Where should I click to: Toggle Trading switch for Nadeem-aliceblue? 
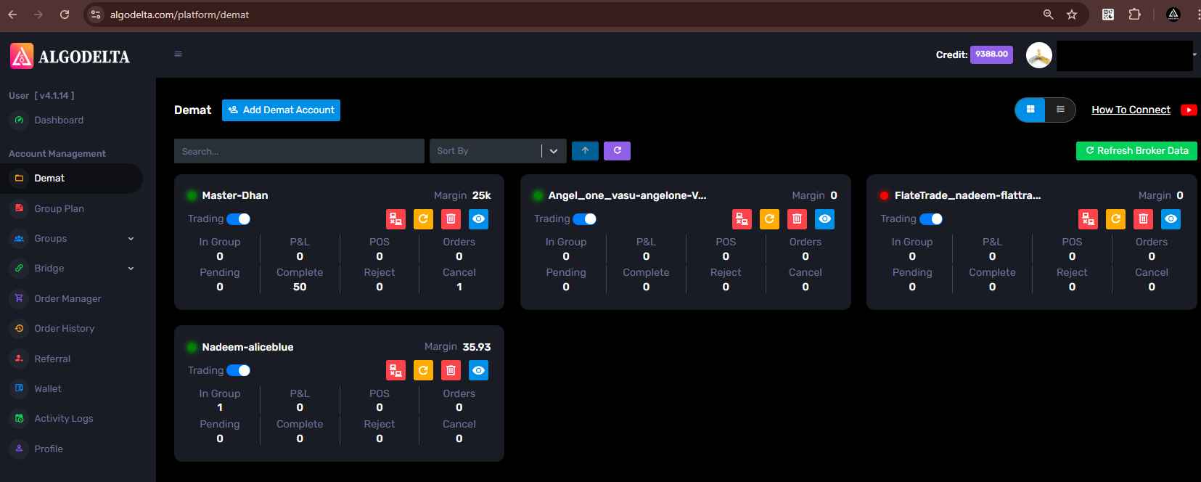click(x=239, y=371)
